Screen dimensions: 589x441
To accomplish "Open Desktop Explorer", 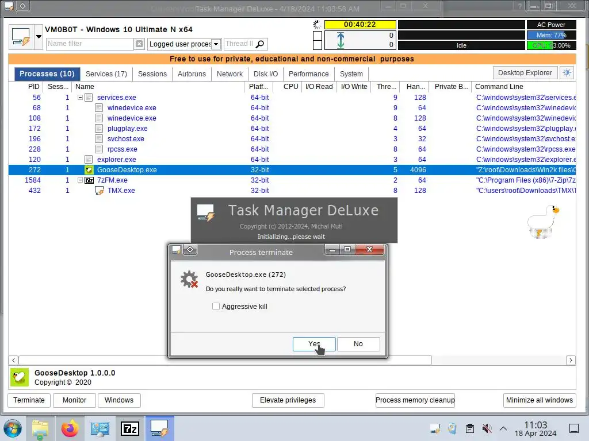I will pyautogui.click(x=525, y=73).
